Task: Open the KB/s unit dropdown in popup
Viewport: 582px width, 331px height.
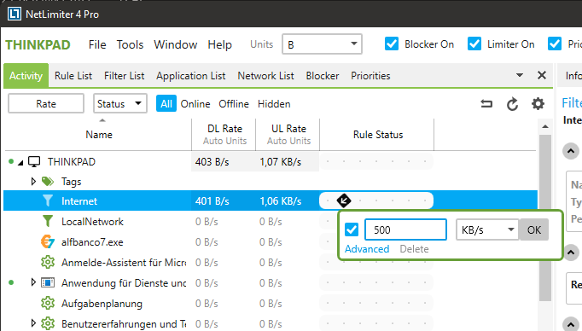Action: pyautogui.click(x=487, y=229)
